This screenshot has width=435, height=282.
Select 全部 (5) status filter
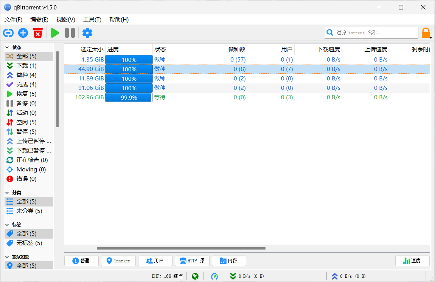tap(29, 56)
